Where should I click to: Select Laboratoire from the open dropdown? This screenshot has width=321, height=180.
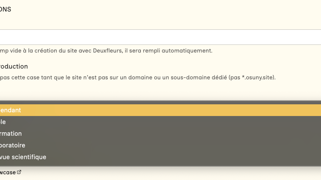point(13,145)
